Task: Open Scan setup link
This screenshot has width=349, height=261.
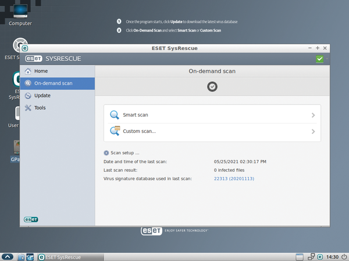Action: click(125, 153)
